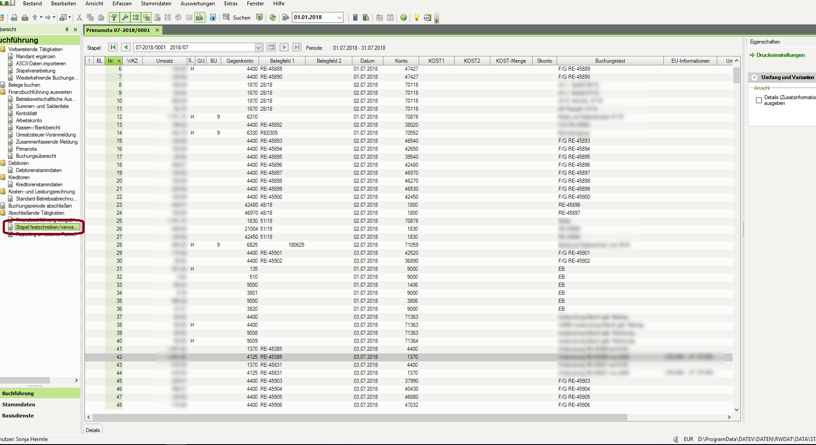Open help via green question mark icon
Image resolution: width=816 pixels, height=445 pixels.
coord(404,17)
